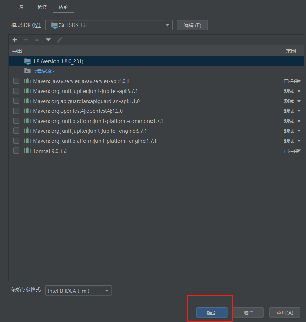Select Maven: org.junit.jupiter:junit-jupiter-engine:5.7.1 text

pos(90,131)
